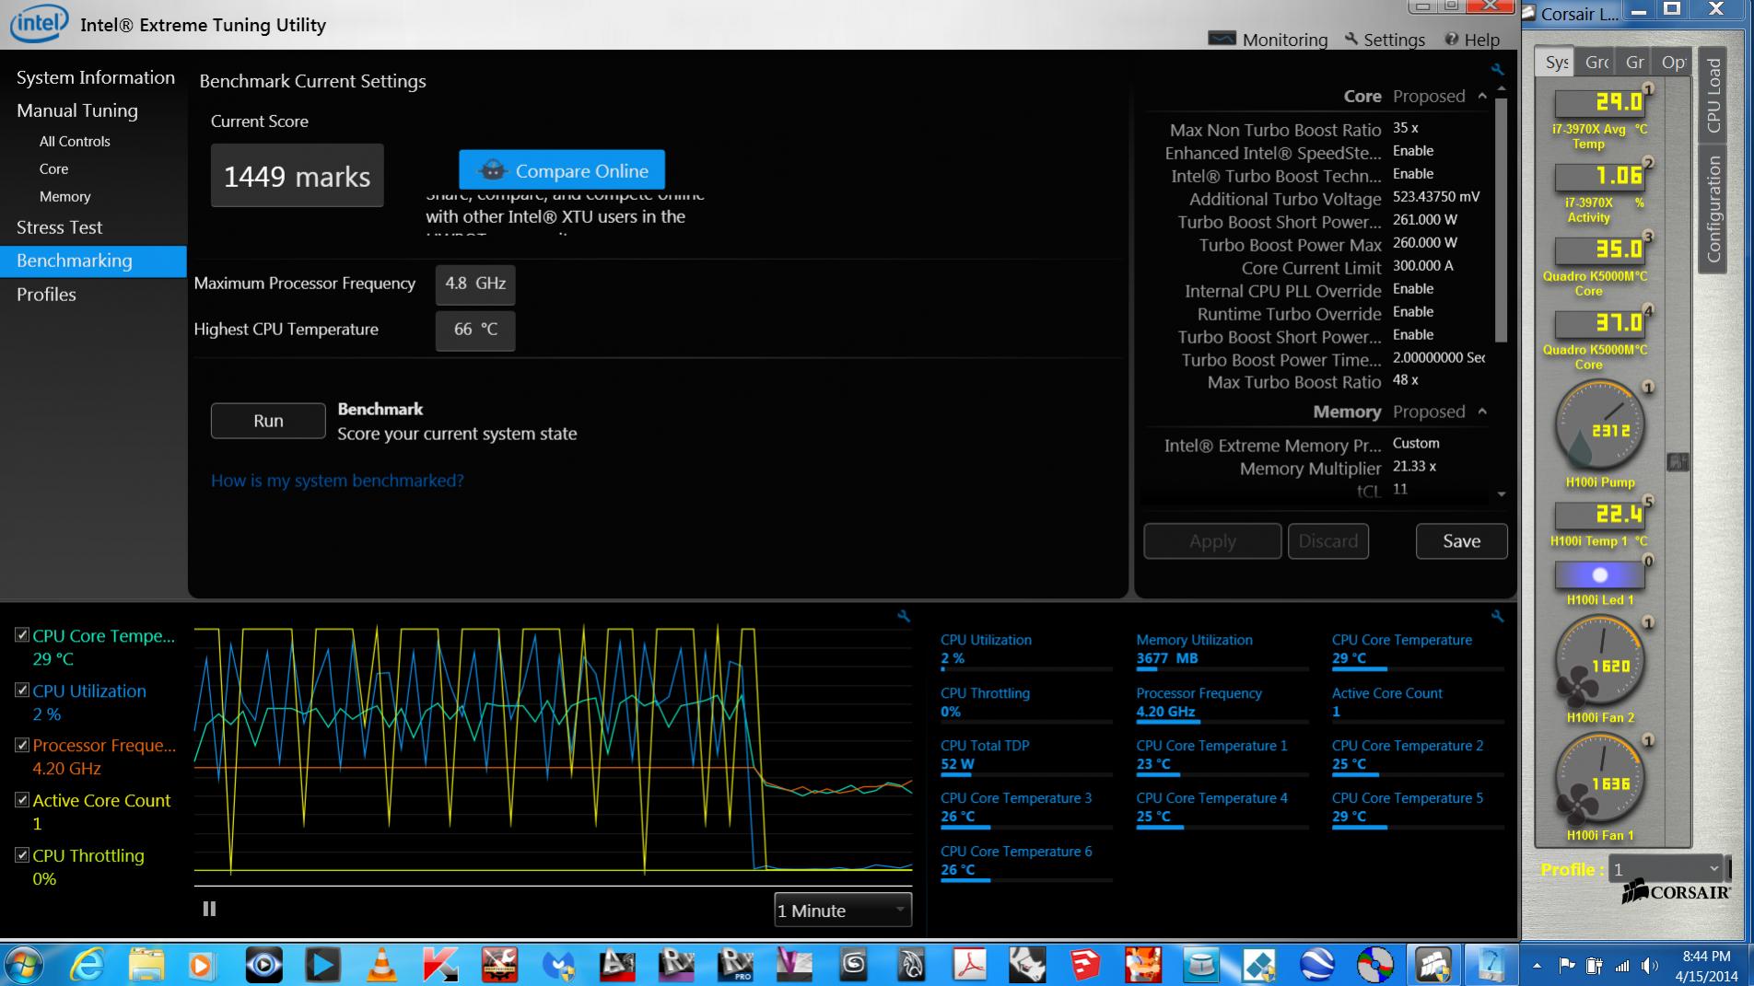
Task: Click down arrow of proposed settings scrollbar
Action: click(1502, 494)
